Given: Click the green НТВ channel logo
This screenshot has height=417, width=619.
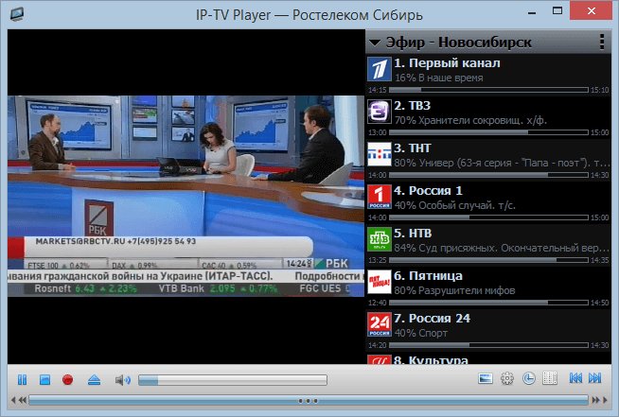Looking at the screenshot, I should (x=380, y=239).
